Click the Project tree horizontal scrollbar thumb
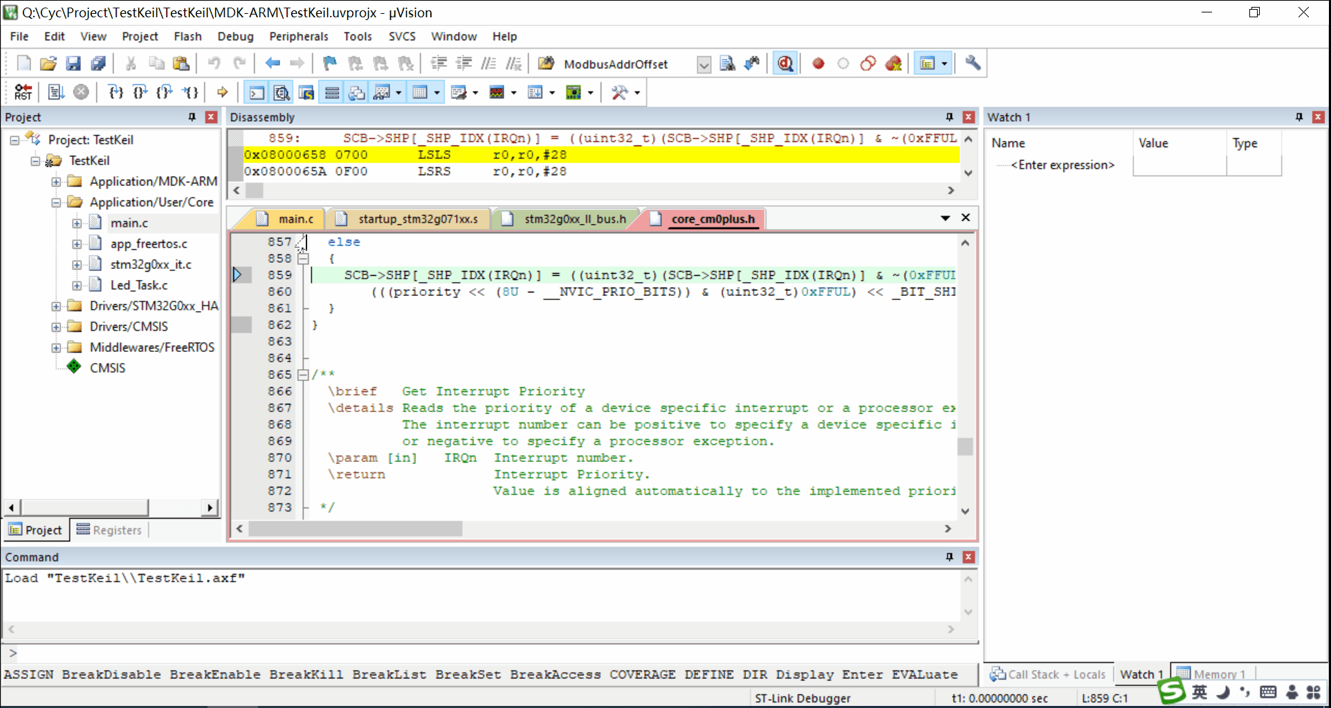The image size is (1331, 708). pyautogui.click(x=84, y=507)
